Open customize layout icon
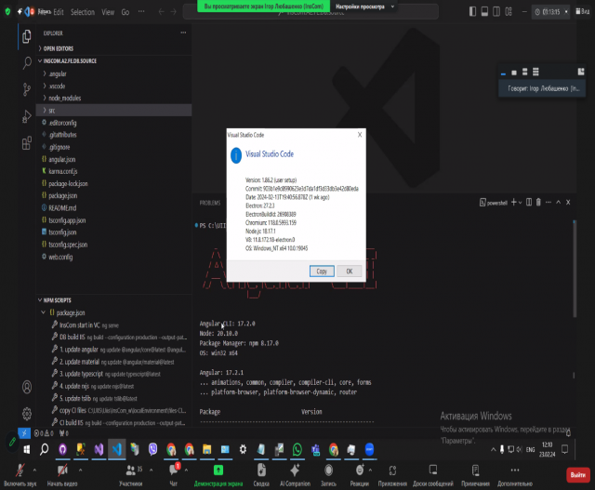Viewport: 595px width, 490px height. coord(509,12)
